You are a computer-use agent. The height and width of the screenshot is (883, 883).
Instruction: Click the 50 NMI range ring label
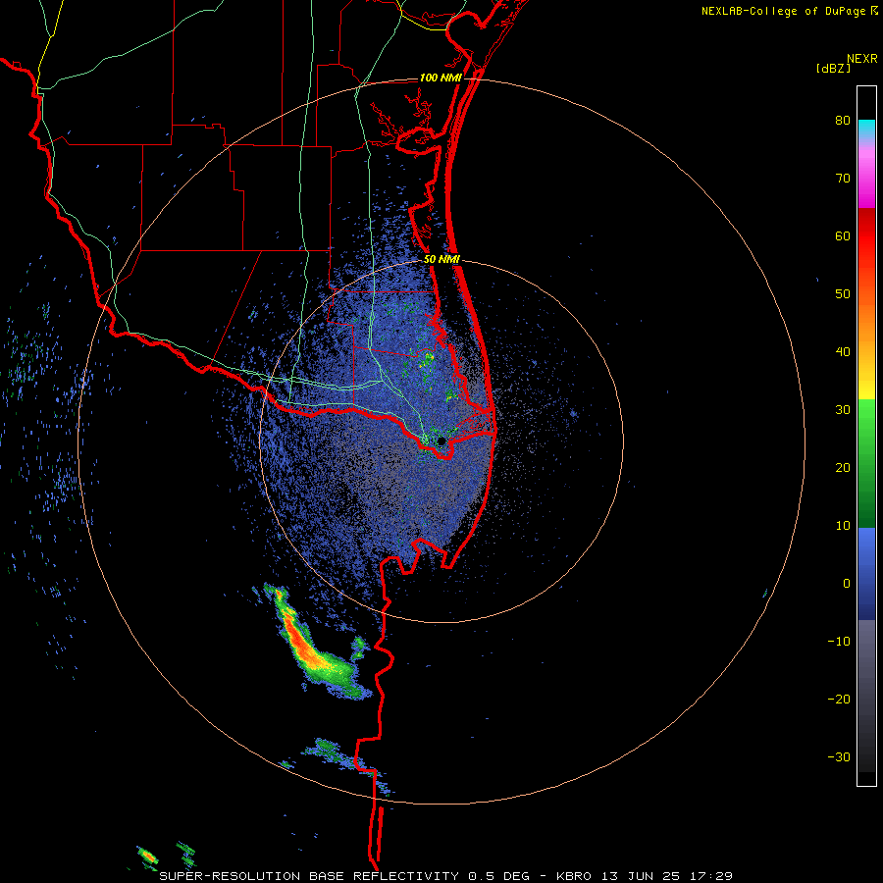pyautogui.click(x=442, y=260)
